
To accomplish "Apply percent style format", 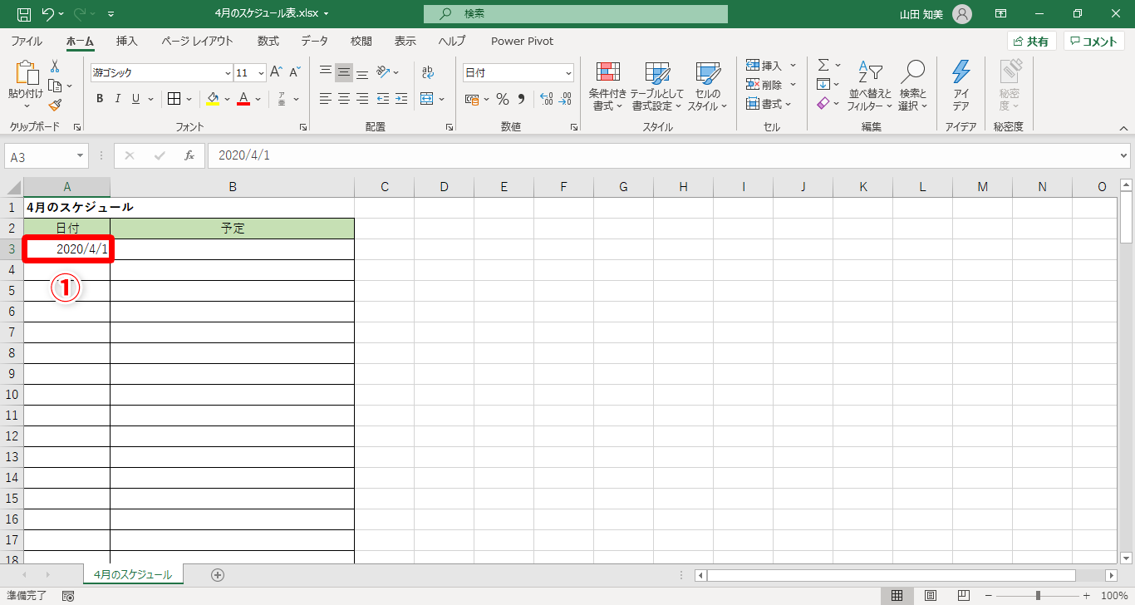I will pos(503,99).
